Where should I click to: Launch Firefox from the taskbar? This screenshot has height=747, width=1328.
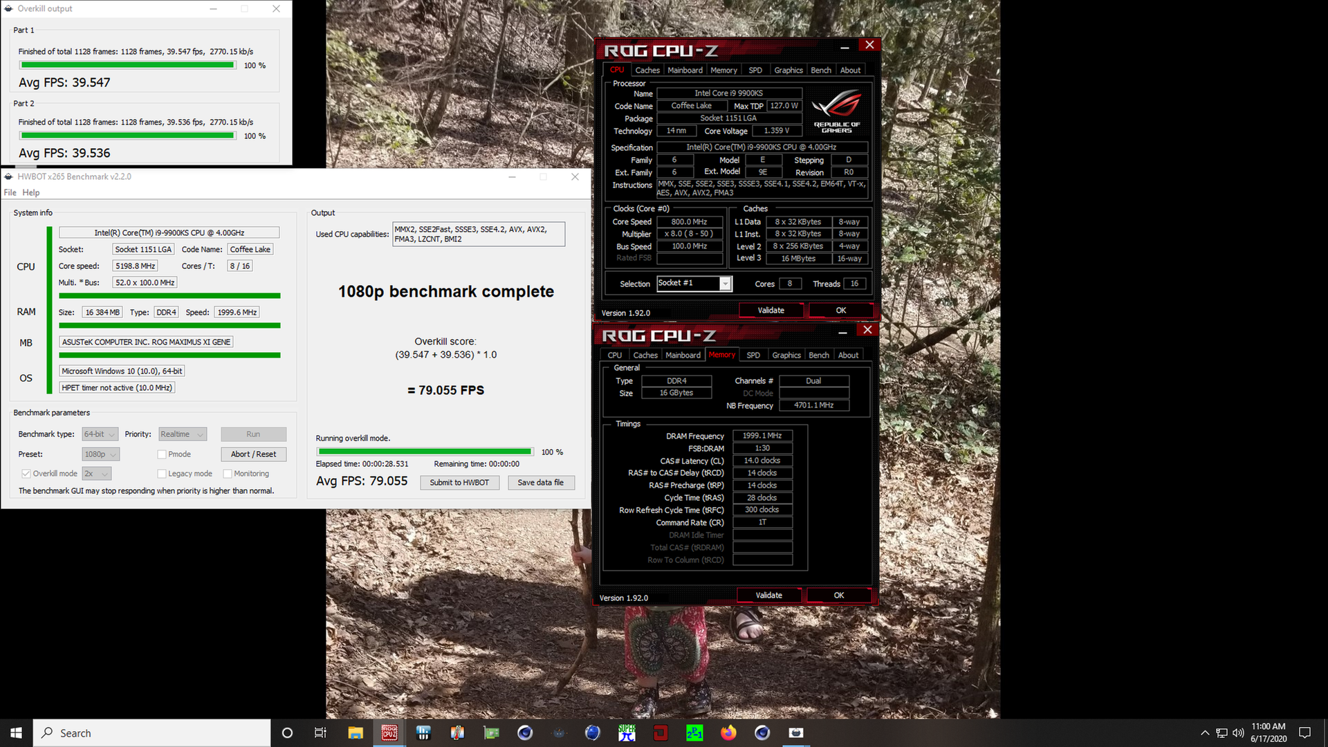[728, 732]
